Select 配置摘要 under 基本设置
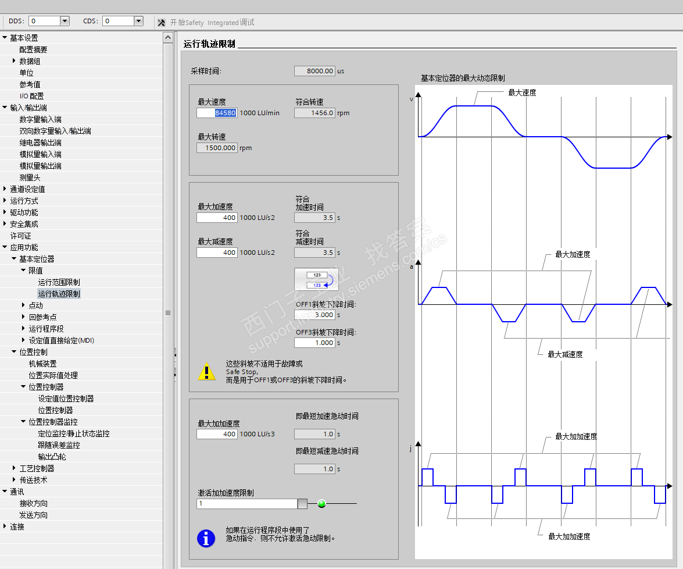The height and width of the screenshot is (569, 683). (x=33, y=49)
